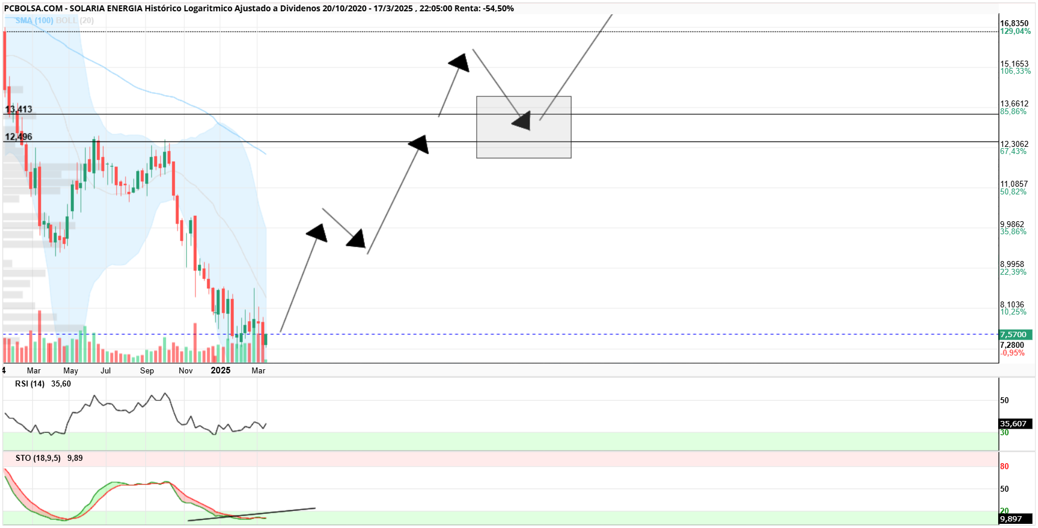Click the 22,39% percentage label
Viewport: 1038px width, 528px height.
(1013, 272)
